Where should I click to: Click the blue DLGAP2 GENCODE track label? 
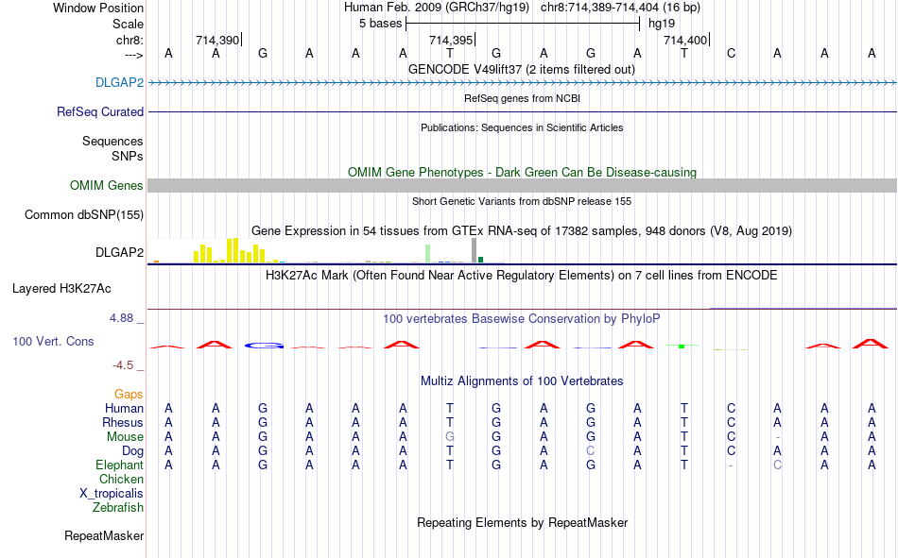coord(119,82)
